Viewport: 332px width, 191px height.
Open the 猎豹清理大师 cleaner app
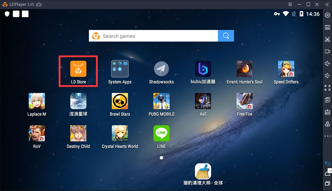[203, 172]
